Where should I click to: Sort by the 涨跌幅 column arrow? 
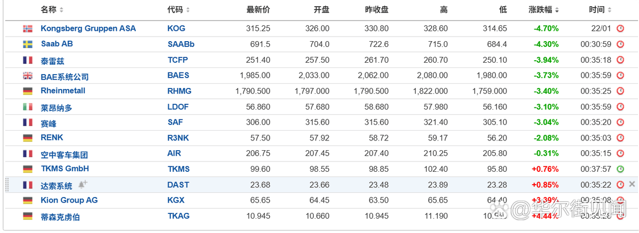pyautogui.click(x=557, y=10)
